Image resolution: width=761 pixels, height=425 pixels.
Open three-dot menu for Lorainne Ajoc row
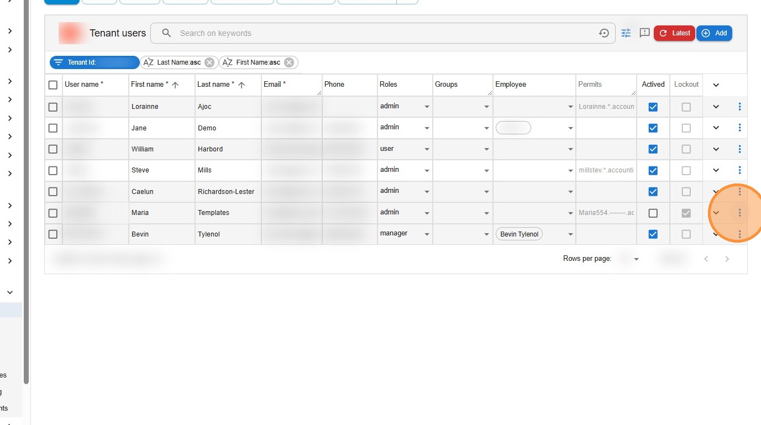(x=739, y=107)
